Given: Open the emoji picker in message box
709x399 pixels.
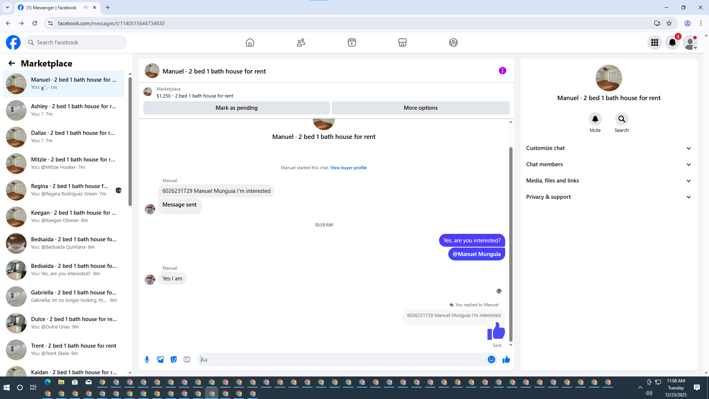Looking at the screenshot, I should [x=491, y=359].
